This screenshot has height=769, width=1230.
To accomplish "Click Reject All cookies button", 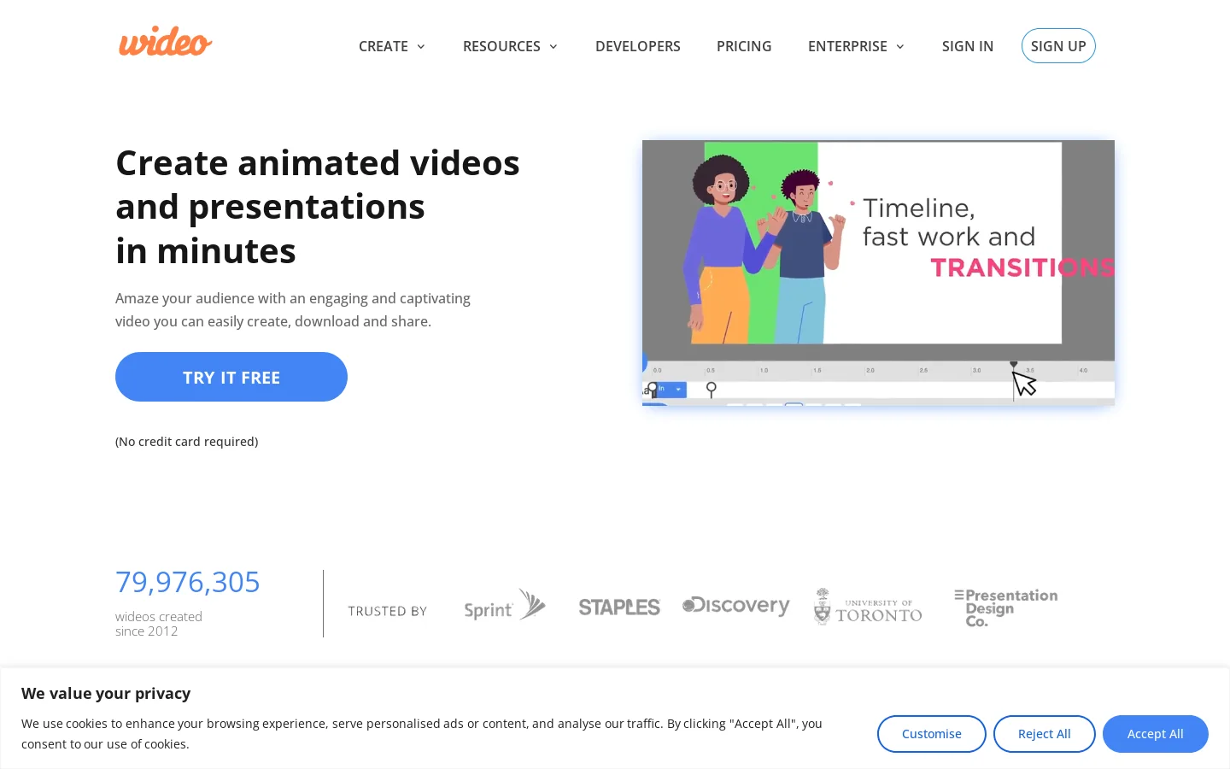I will tap(1045, 734).
